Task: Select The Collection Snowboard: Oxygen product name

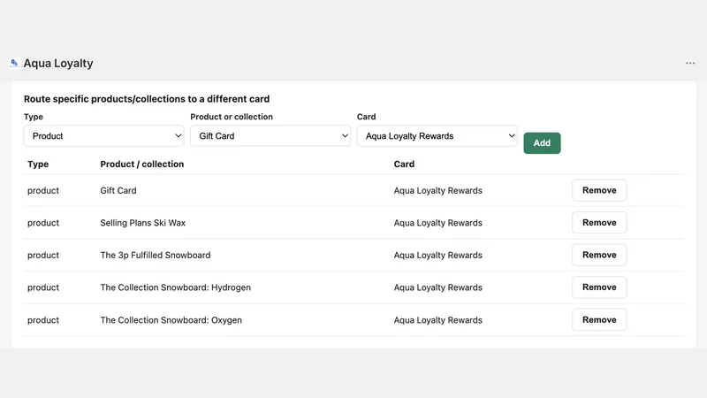Action: [171, 320]
